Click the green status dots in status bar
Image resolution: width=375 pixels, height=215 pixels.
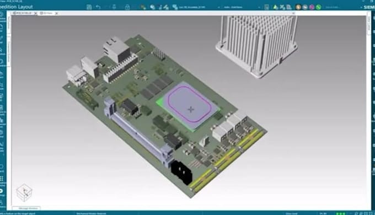point(341,213)
